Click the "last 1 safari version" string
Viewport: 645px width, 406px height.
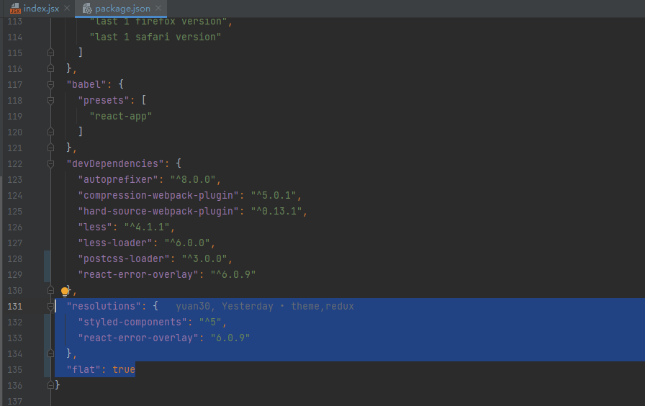(x=155, y=37)
